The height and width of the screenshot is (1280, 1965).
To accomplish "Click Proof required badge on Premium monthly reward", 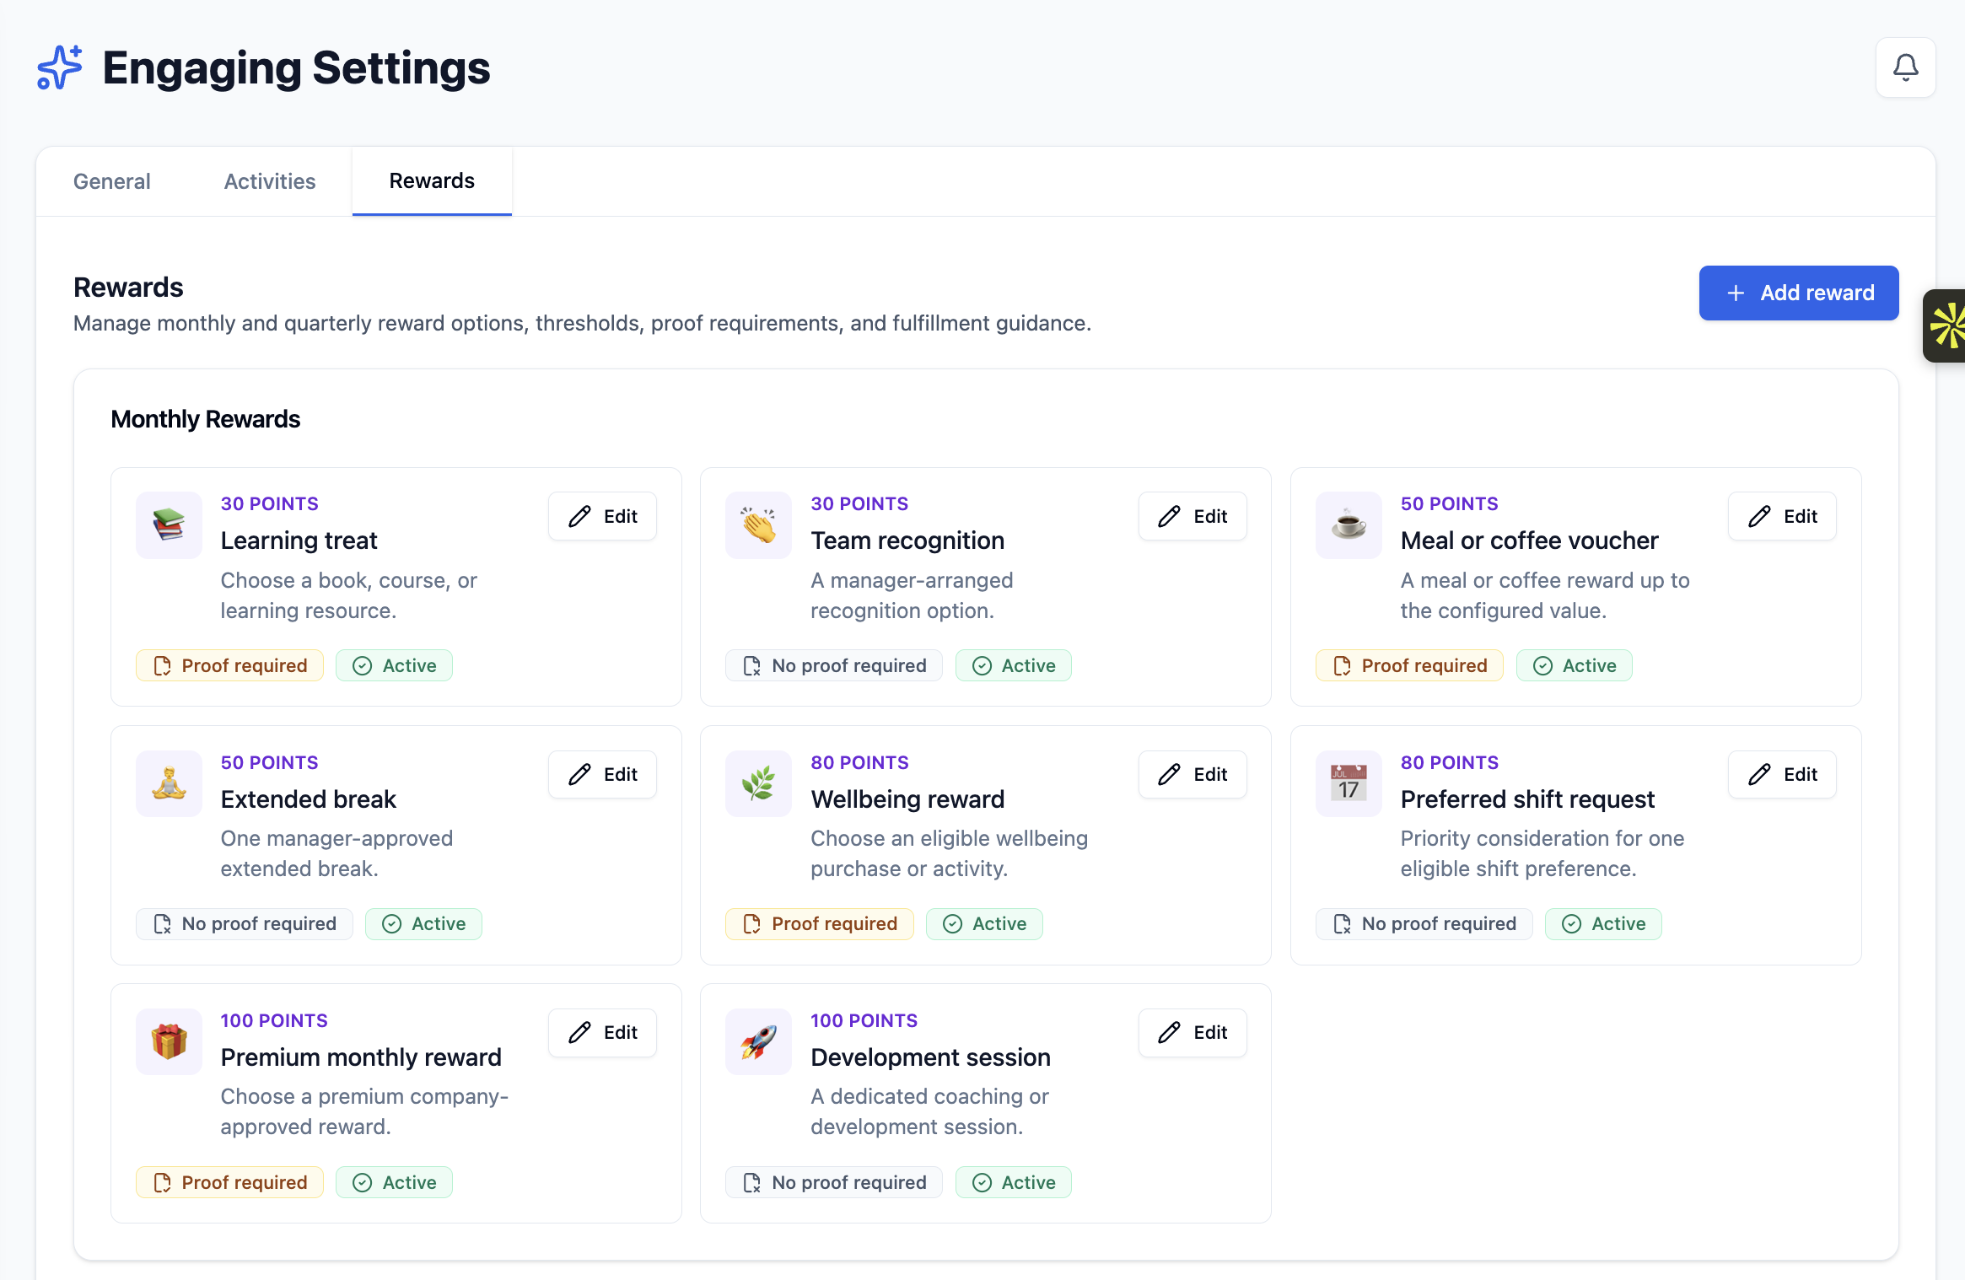I will pyautogui.click(x=229, y=1182).
